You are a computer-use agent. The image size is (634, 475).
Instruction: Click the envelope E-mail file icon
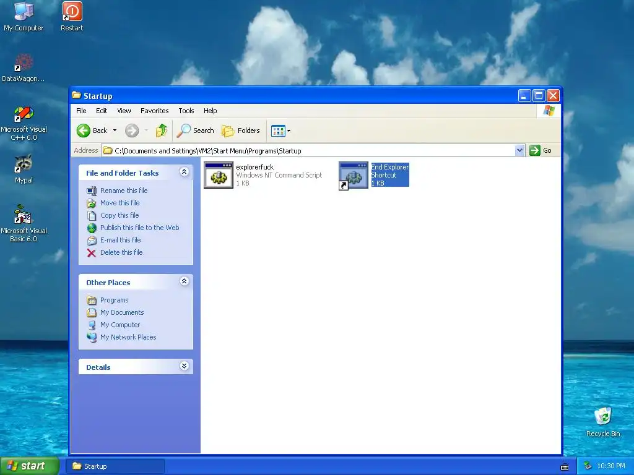click(x=92, y=241)
